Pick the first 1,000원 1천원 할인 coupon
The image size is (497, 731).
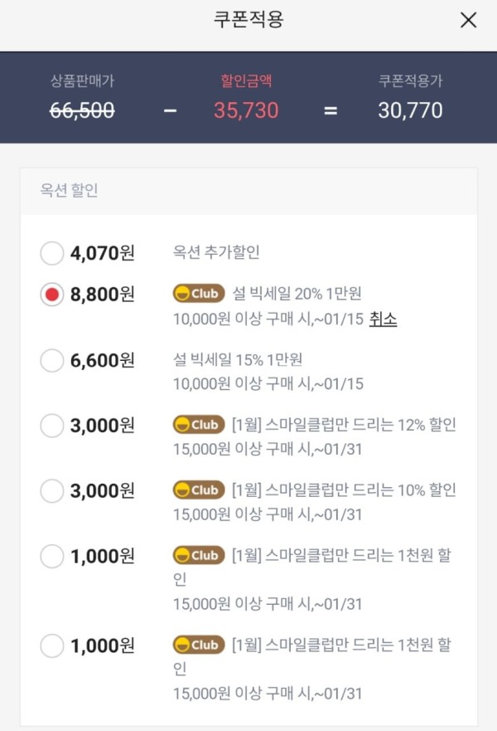click(51, 556)
